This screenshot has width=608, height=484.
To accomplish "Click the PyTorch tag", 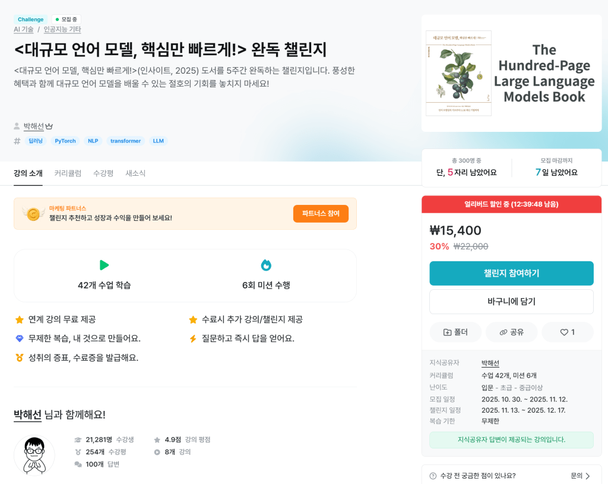I will pos(65,141).
